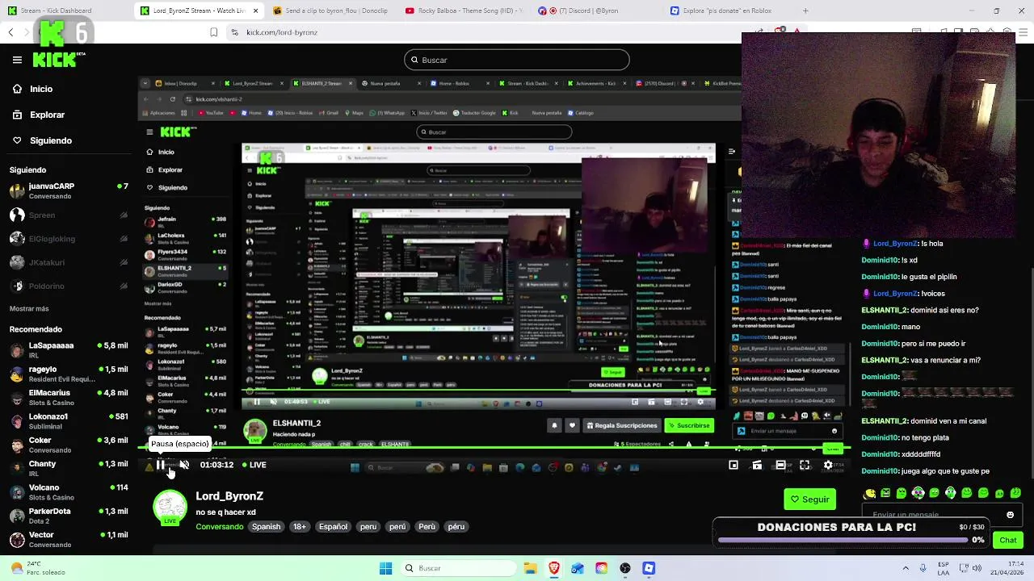Click the green Chat button
The width and height of the screenshot is (1034, 581).
[x=1007, y=540]
